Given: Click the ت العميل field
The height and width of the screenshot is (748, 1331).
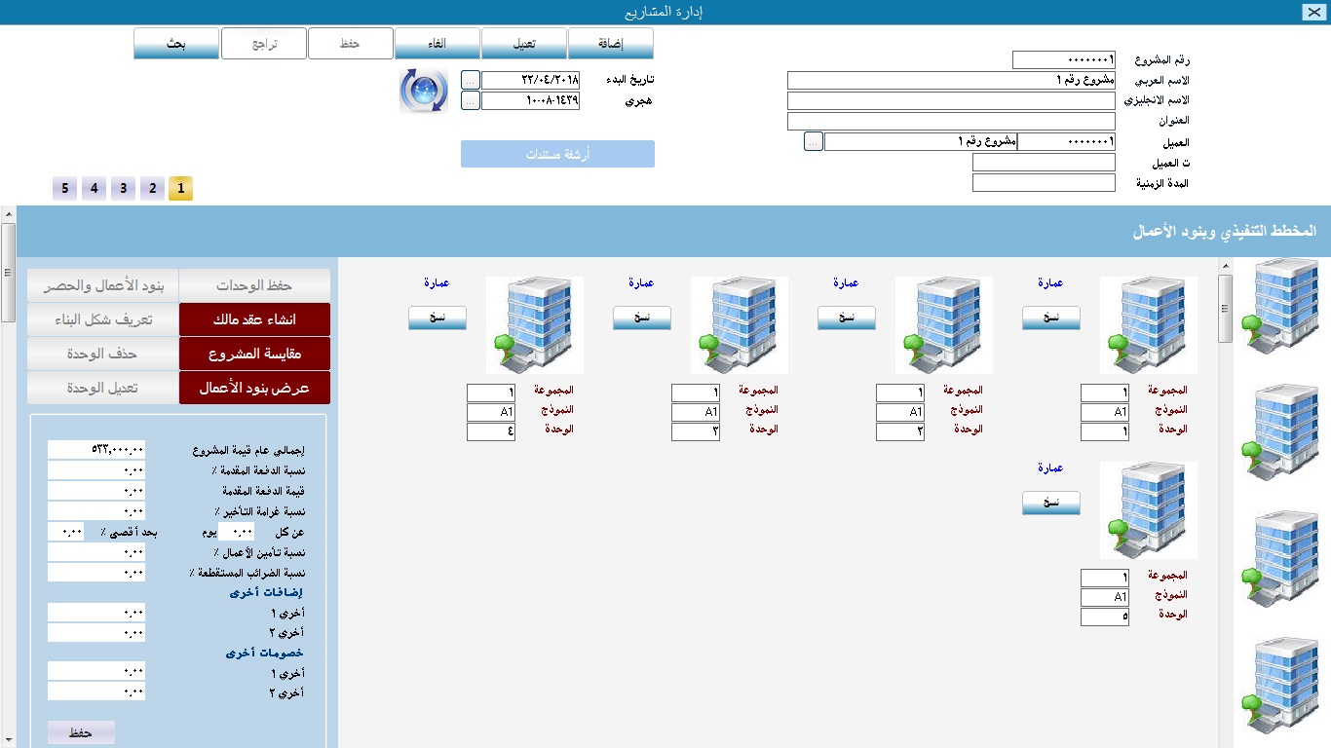Looking at the screenshot, I should tap(1044, 163).
